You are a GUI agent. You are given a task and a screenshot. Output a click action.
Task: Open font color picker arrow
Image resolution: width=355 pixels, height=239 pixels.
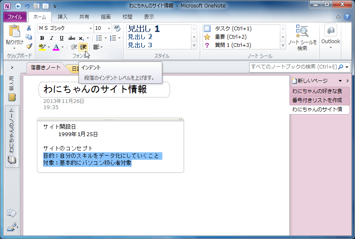[x=62, y=47]
